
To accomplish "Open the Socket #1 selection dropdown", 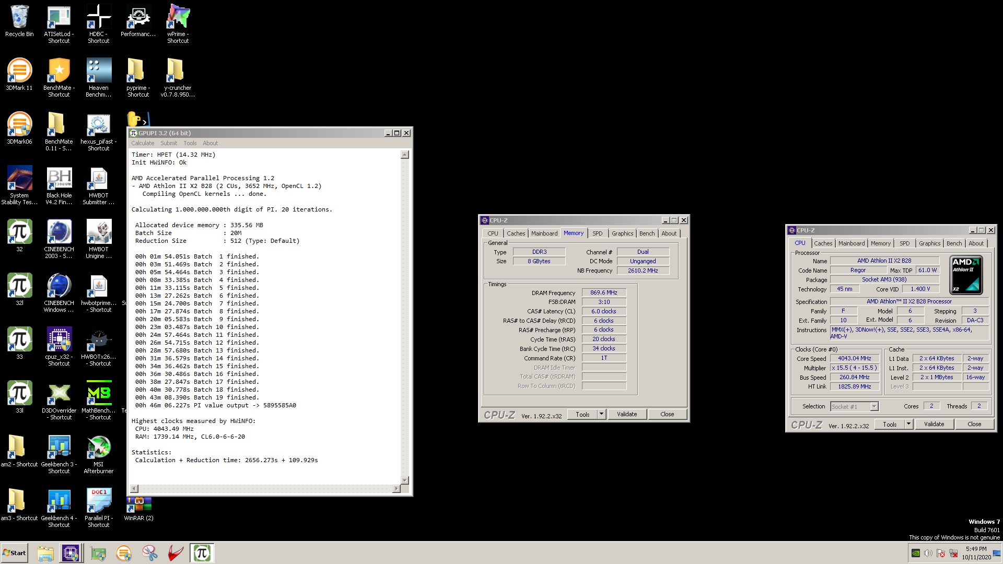I will pos(854,406).
